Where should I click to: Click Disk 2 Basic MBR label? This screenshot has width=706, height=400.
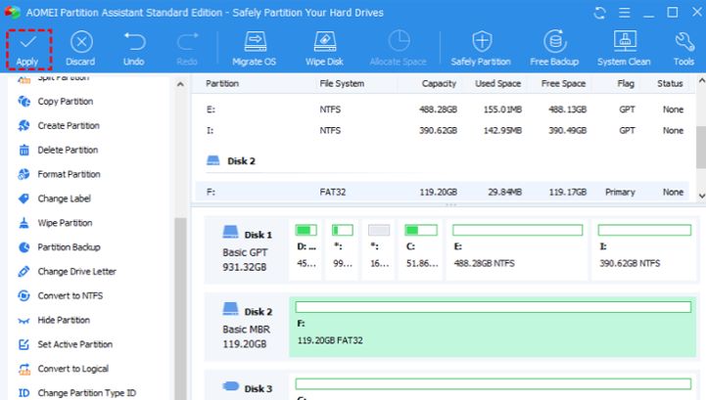[247, 327]
